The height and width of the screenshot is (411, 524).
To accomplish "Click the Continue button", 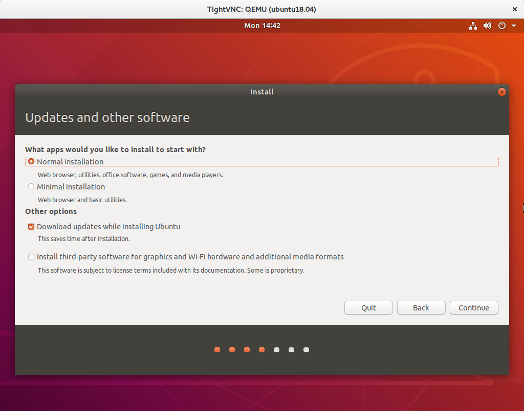I will (474, 308).
